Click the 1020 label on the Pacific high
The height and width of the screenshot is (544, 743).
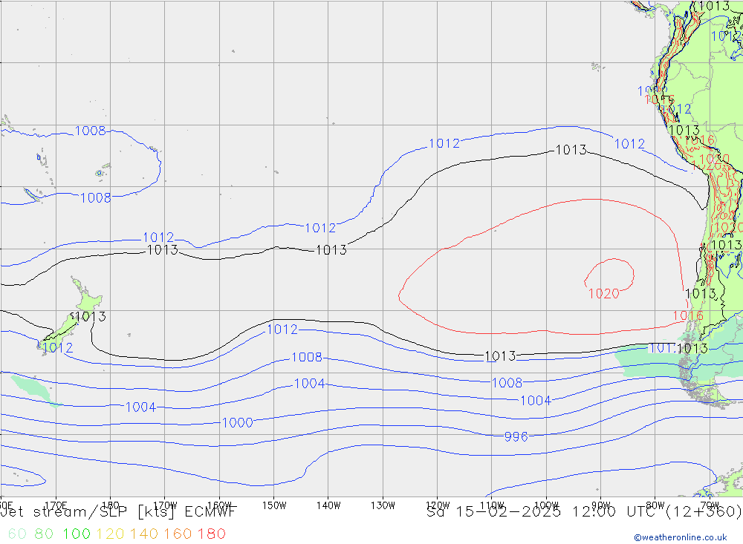pyautogui.click(x=603, y=294)
